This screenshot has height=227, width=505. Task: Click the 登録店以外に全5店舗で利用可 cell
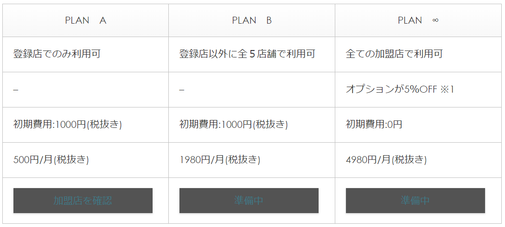[x=247, y=54]
